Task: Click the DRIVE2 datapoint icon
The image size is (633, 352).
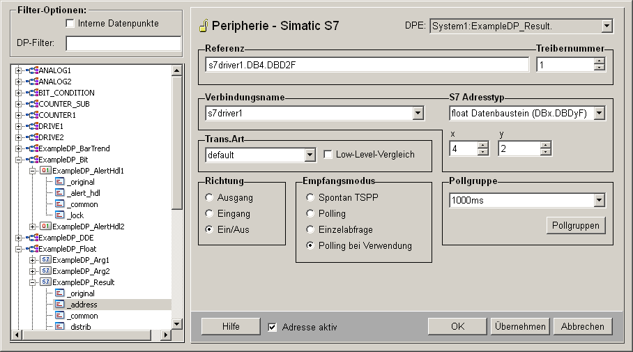Action: (33, 137)
